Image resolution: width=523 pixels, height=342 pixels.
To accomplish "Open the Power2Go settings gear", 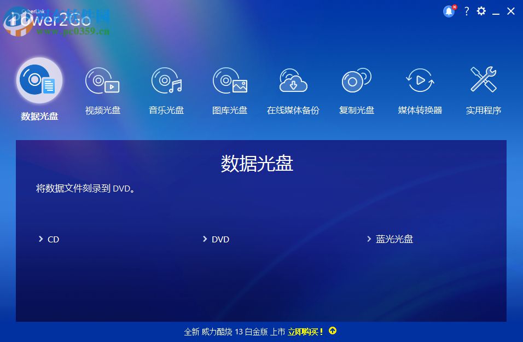I will pyautogui.click(x=481, y=11).
